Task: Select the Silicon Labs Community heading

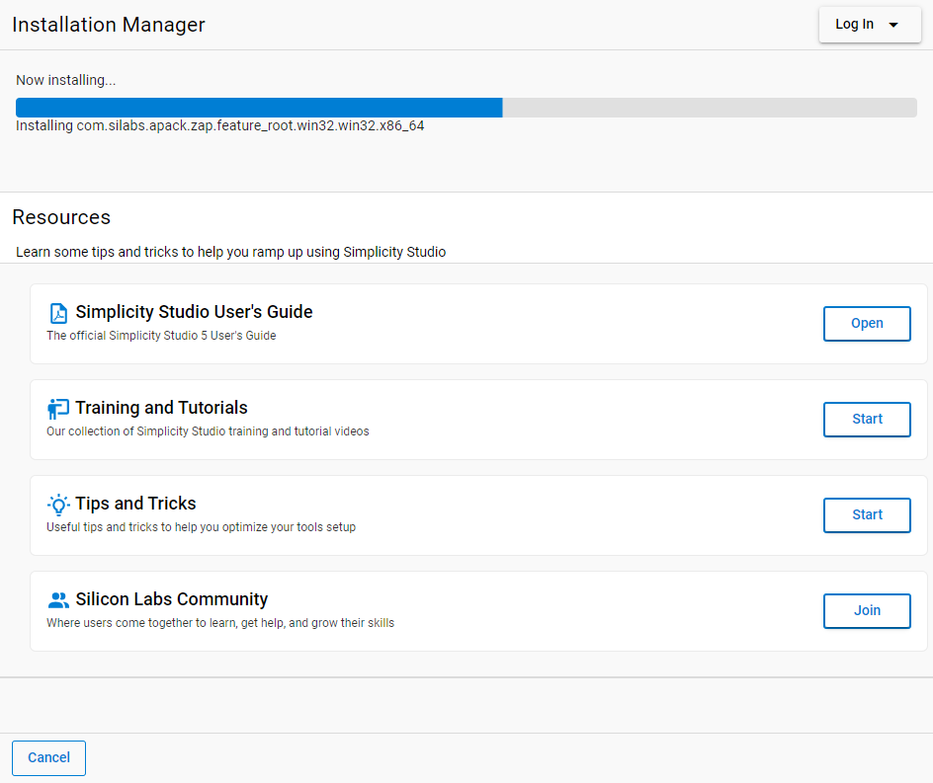Action: click(171, 599)
